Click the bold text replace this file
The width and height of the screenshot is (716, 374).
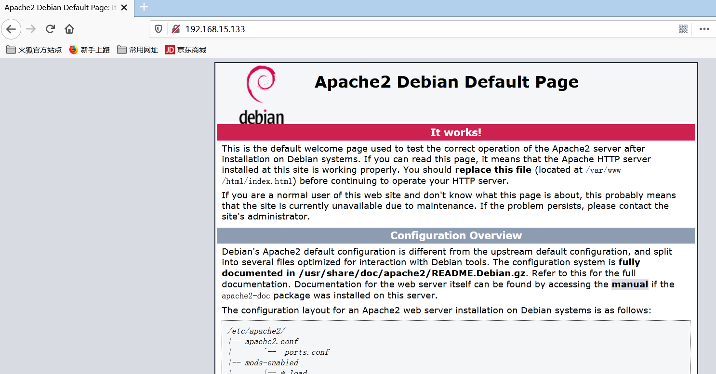[x=493, y=170]
